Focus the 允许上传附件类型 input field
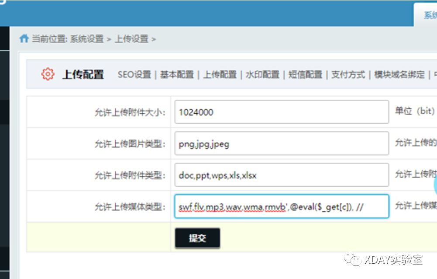This screenshot has width=437, height=279. pos(282,175)
